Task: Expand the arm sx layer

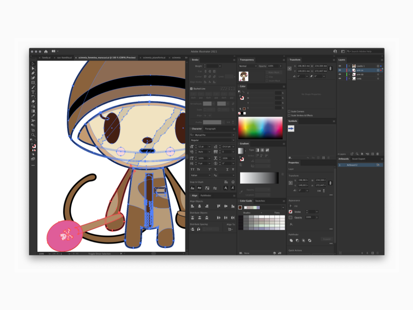Action: (349, 70)
